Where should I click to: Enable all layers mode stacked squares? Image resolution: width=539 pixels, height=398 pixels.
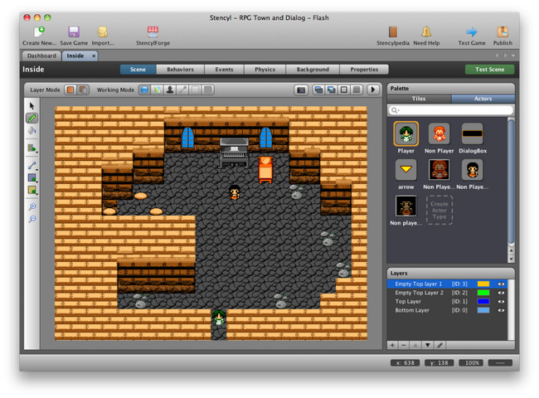tap(83, 90)
